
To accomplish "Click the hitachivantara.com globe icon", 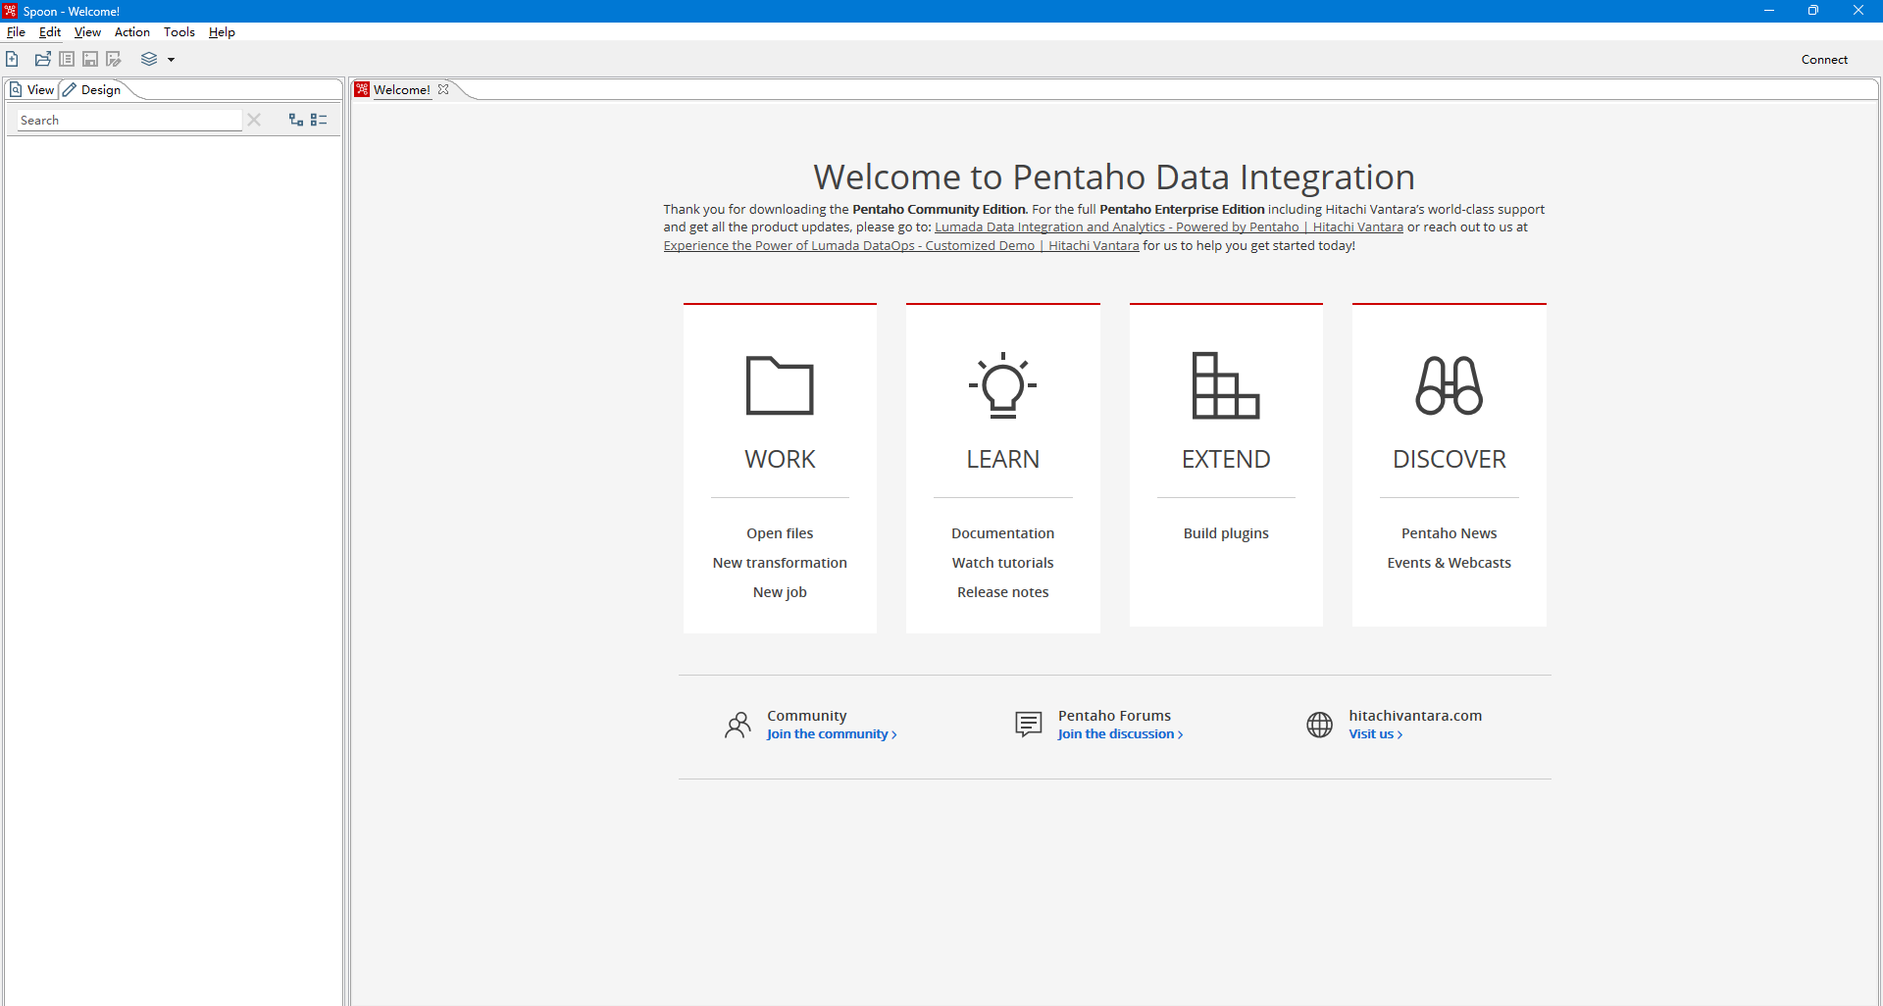I will 1320,725.
